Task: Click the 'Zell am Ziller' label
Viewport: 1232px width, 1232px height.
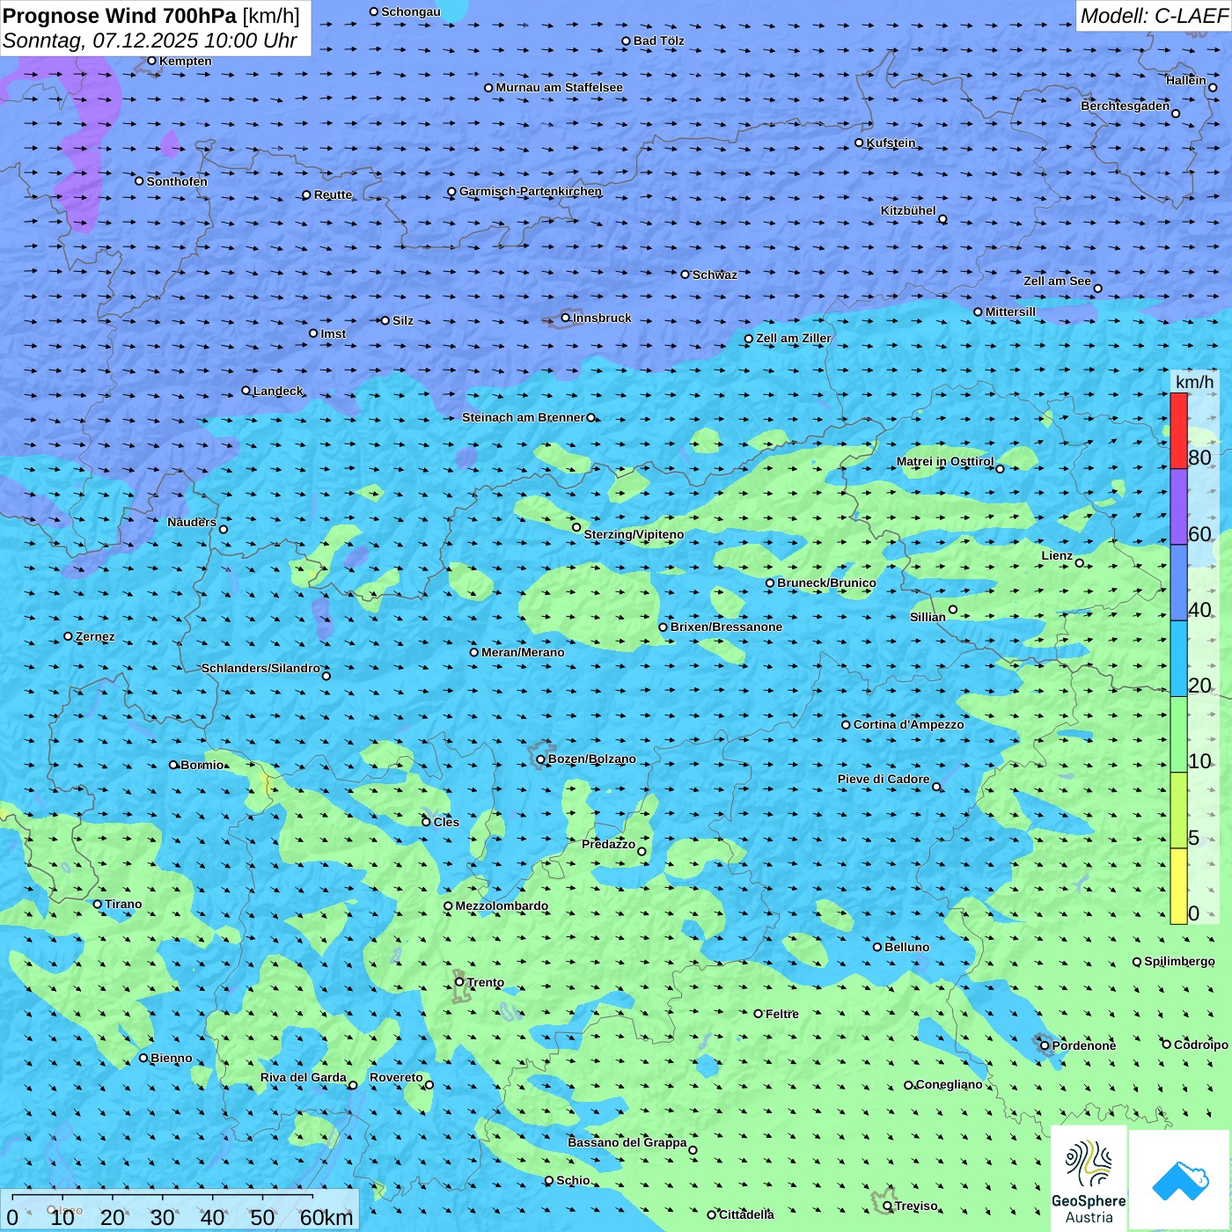Action: 793,338
